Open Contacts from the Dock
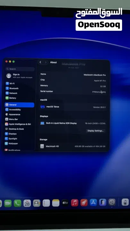The height and width of the screenshot is (231, 130). (37, 203)
